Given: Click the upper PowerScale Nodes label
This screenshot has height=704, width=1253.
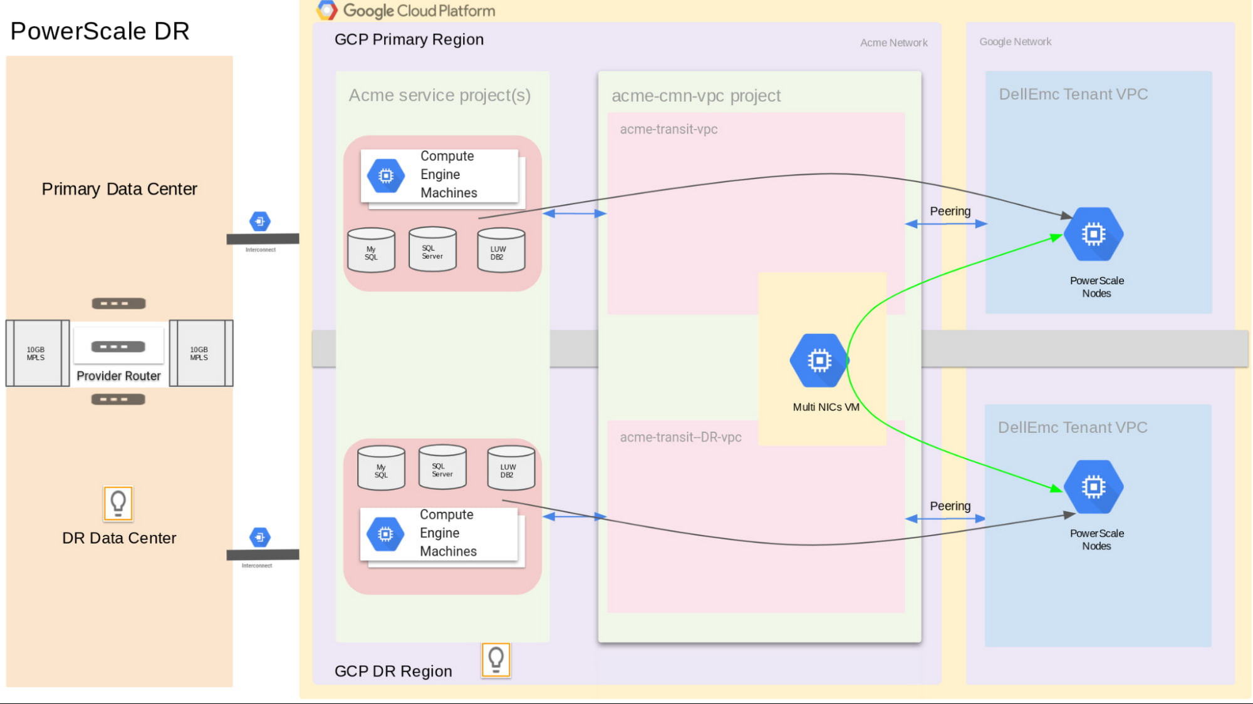Looking at the screenshot, I should point(1096,287).
